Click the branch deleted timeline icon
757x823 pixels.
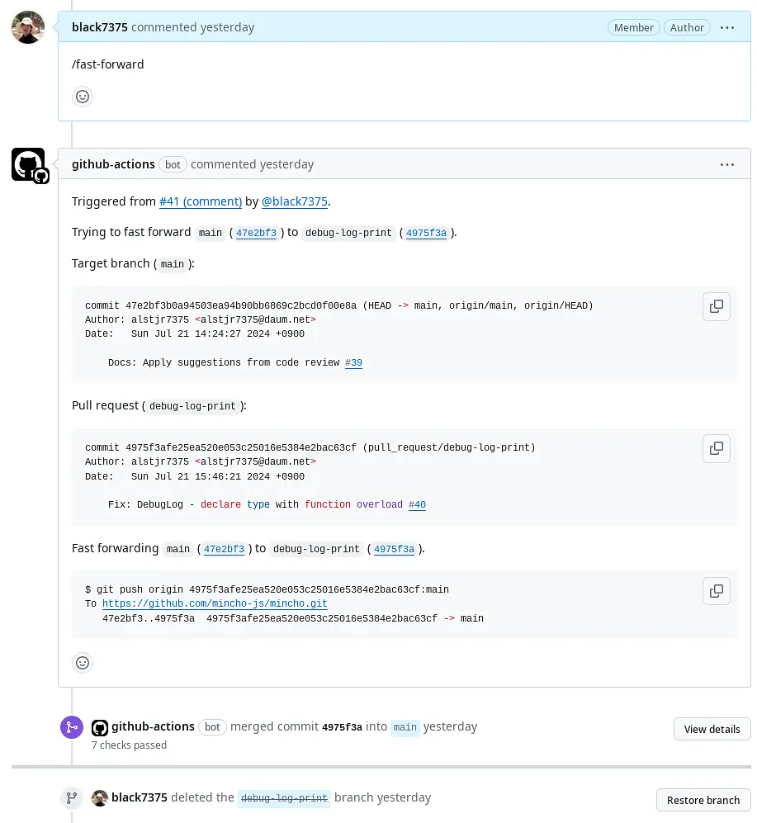pyautogui.click(x=72, y=798)
